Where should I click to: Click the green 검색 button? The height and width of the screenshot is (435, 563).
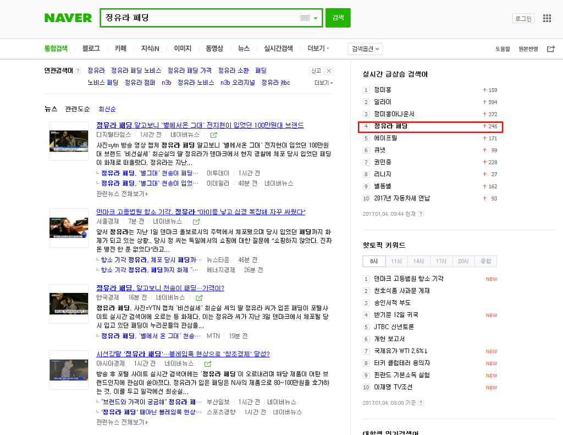[338, 18]
